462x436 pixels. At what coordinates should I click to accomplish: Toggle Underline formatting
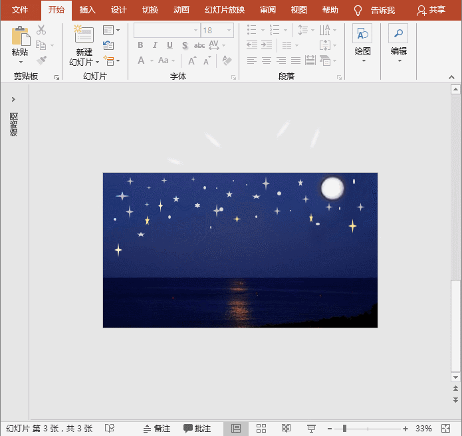pyautogui.click(x=170, y=45)
